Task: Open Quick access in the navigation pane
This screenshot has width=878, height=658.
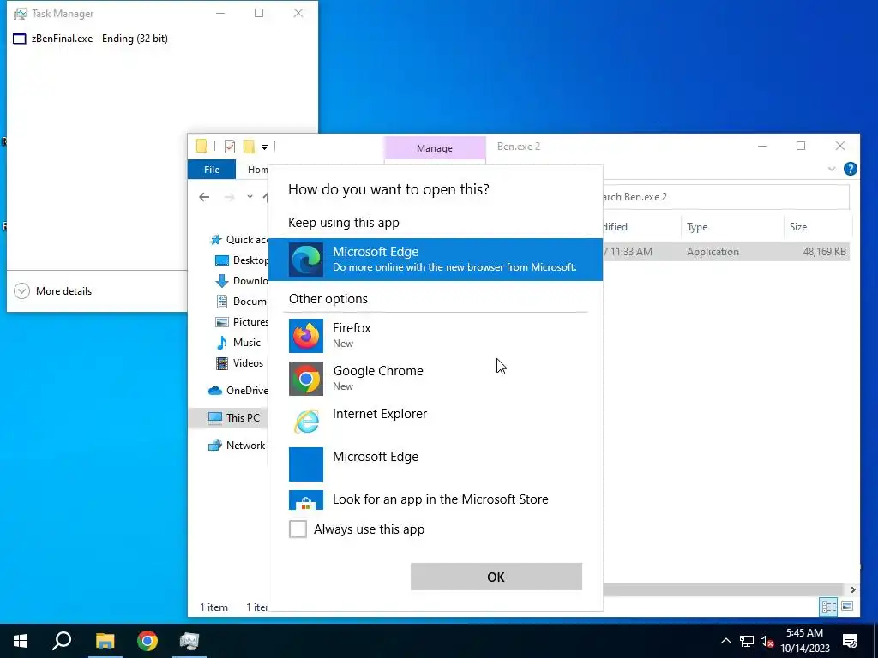Action: click(x=239, y=240)
